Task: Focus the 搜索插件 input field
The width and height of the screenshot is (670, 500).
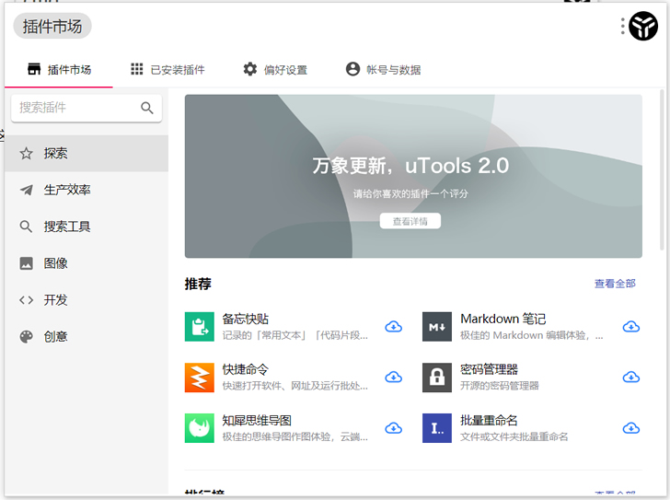Action: click(87, 108)
